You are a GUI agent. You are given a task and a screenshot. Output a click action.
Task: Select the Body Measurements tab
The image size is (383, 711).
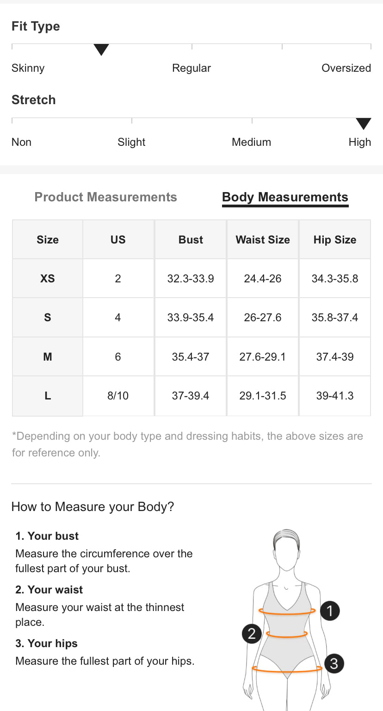click(x=285, y=197)
